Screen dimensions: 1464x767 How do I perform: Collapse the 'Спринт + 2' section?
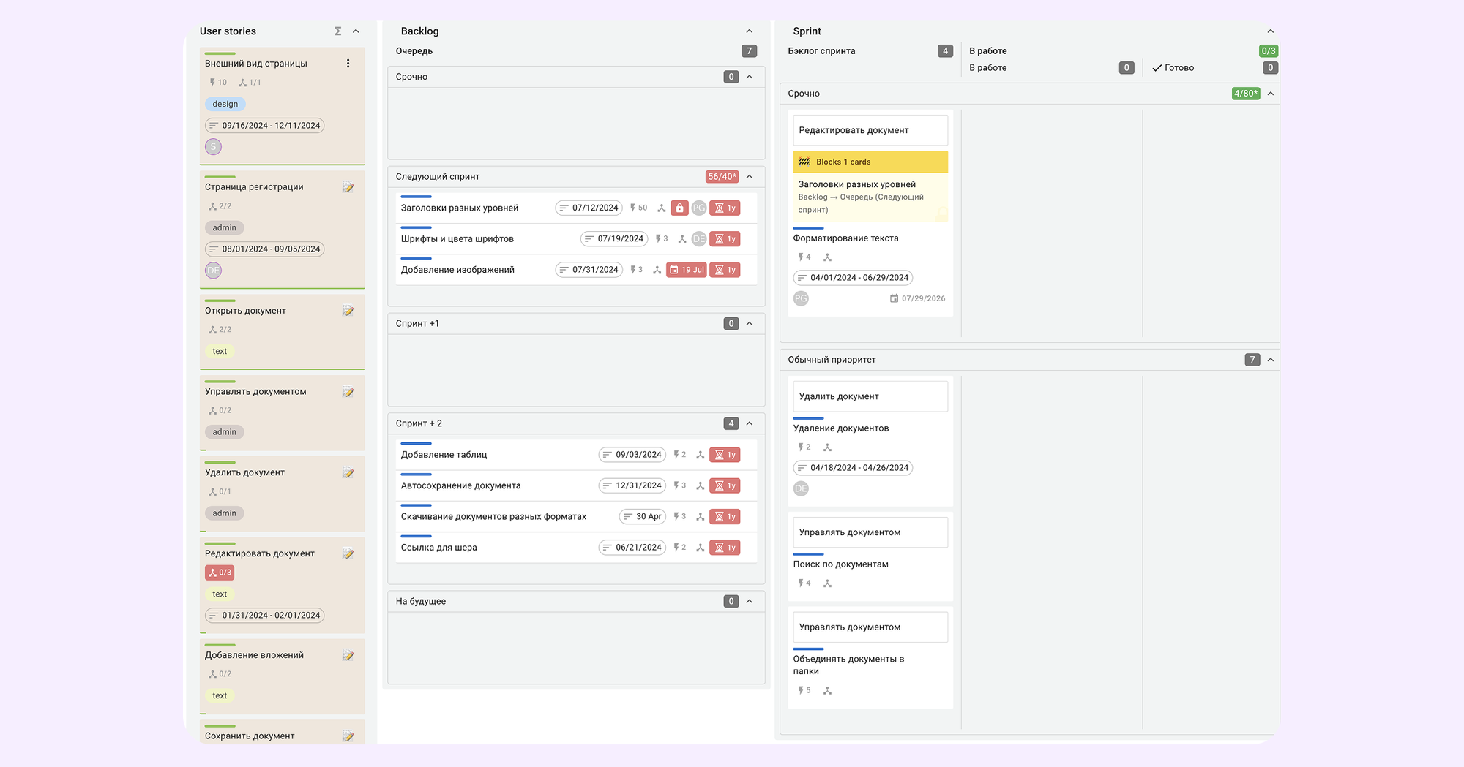pyautogui.click(x=749, y=423)
